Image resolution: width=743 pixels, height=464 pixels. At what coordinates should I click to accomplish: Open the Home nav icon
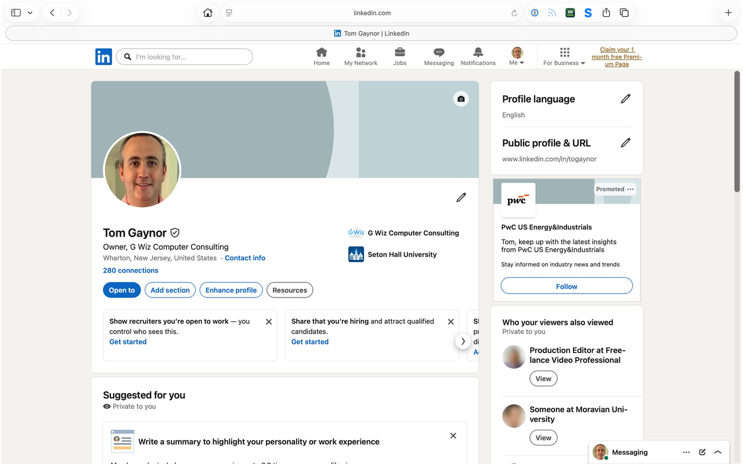click(x=322, y=56)
